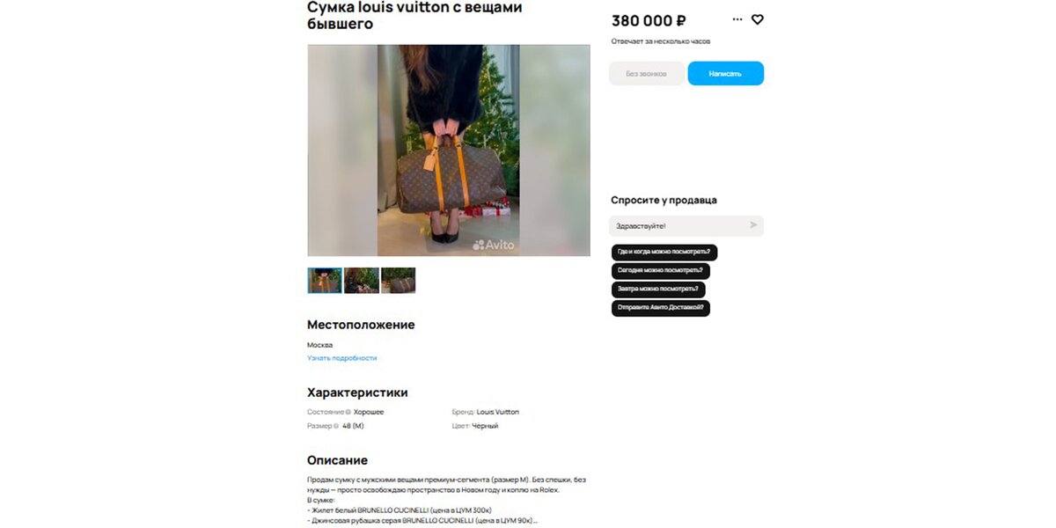Select the second photo thumbnail
The height and width of the screenshot is (528, 1056).
(x=362, y=280)
